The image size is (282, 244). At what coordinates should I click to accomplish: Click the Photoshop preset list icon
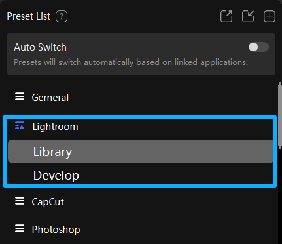point(20,229)
